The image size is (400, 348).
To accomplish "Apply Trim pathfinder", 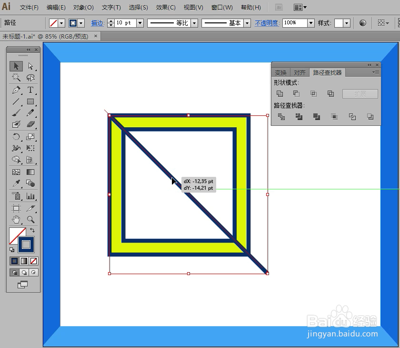I will click(x=299, y=117).
